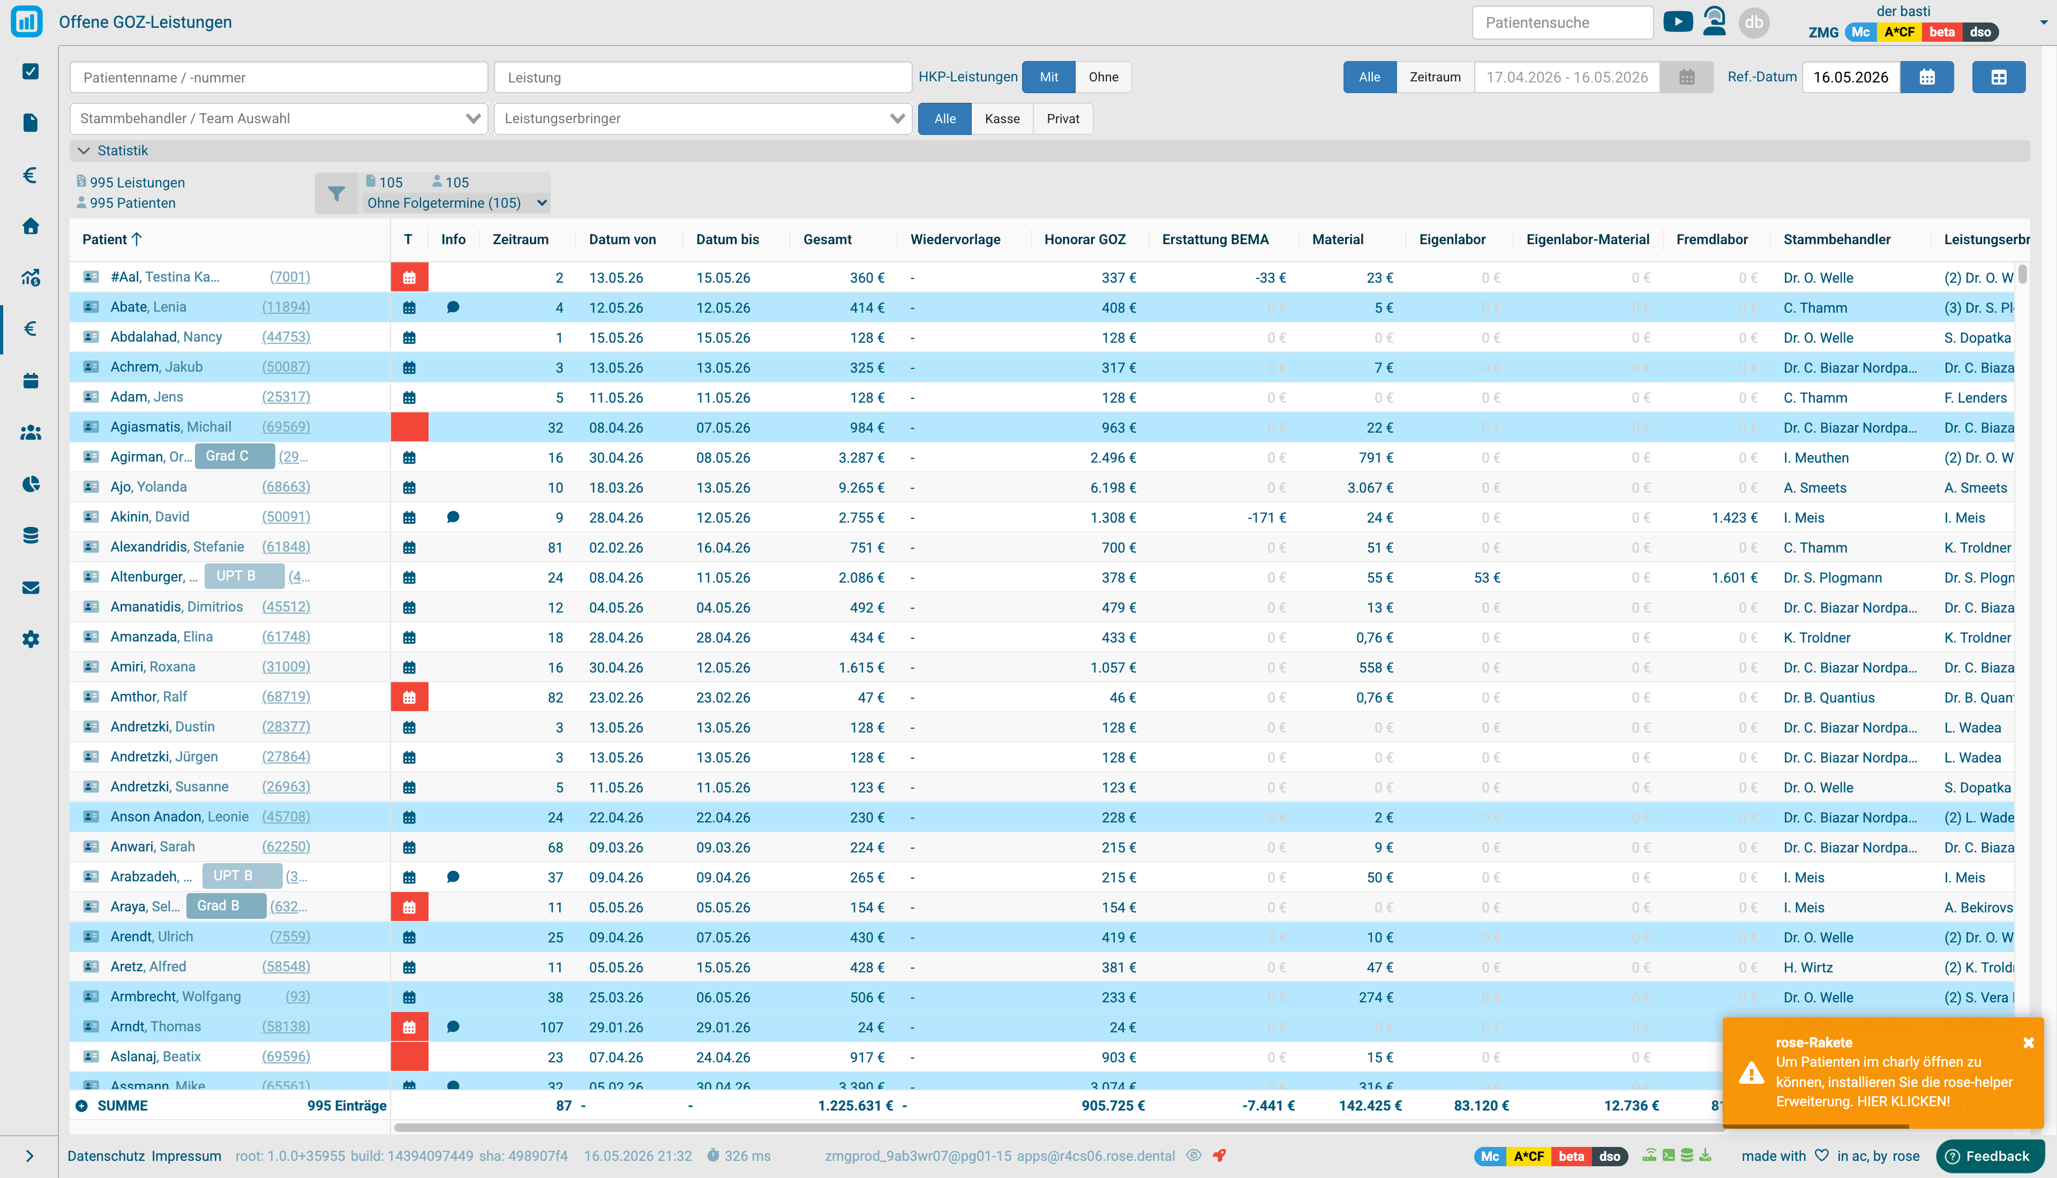This screenshot has width=2057, height=1178.
Task: Sort by the Gesamt column header
Action: (827, 239)
